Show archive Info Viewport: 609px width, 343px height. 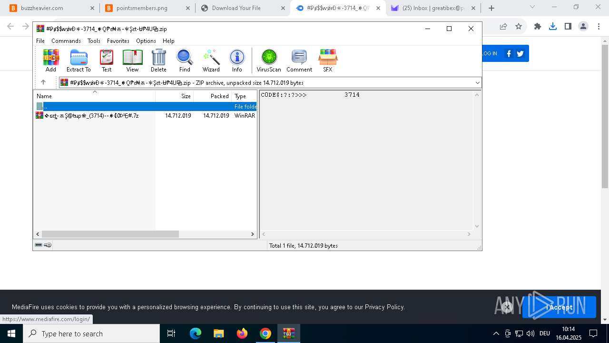click(237, 61)
